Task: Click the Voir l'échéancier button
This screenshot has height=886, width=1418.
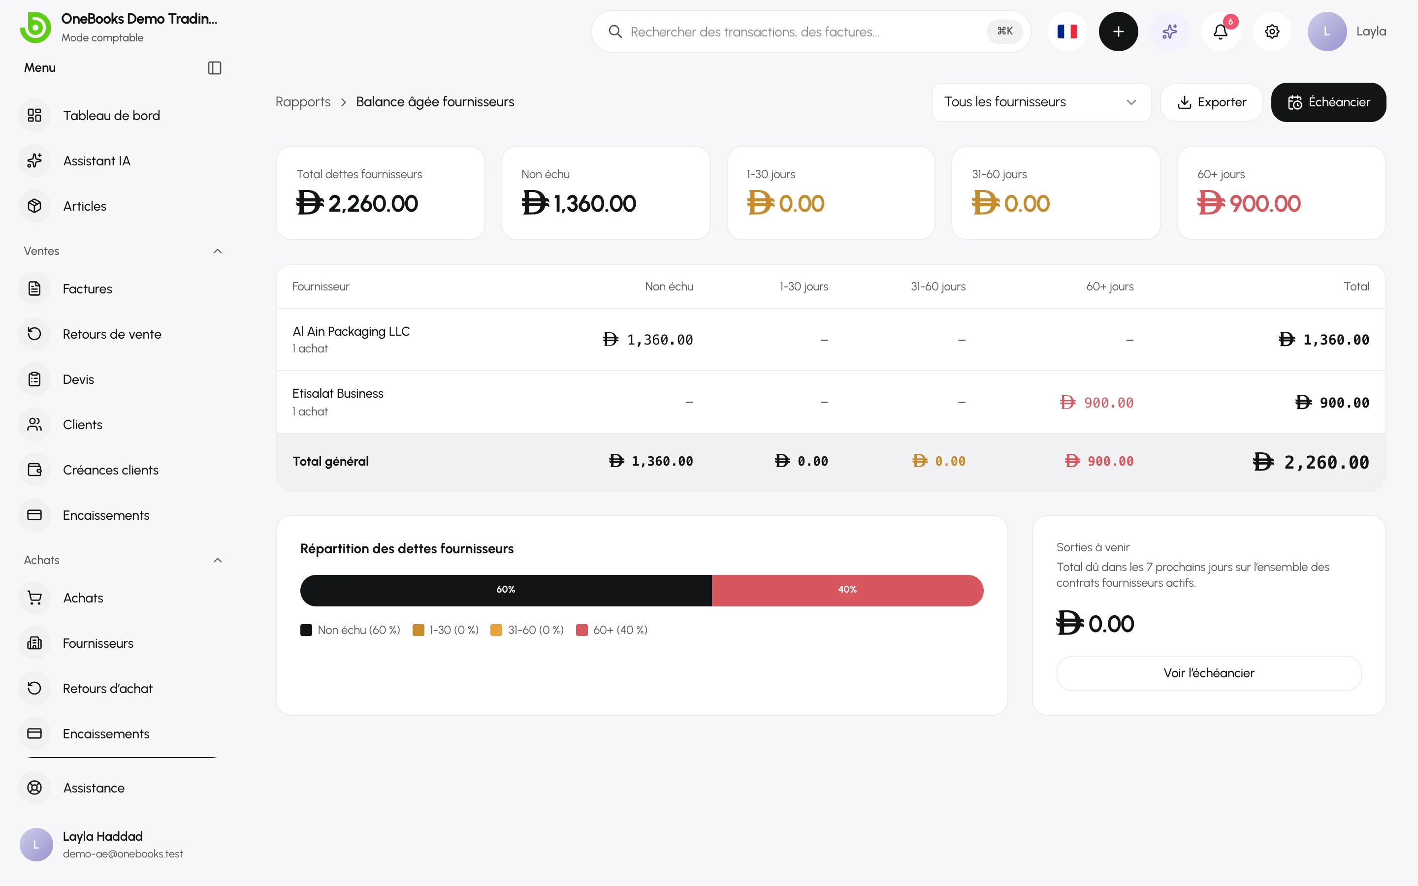Action: (x=1208, y=673)
